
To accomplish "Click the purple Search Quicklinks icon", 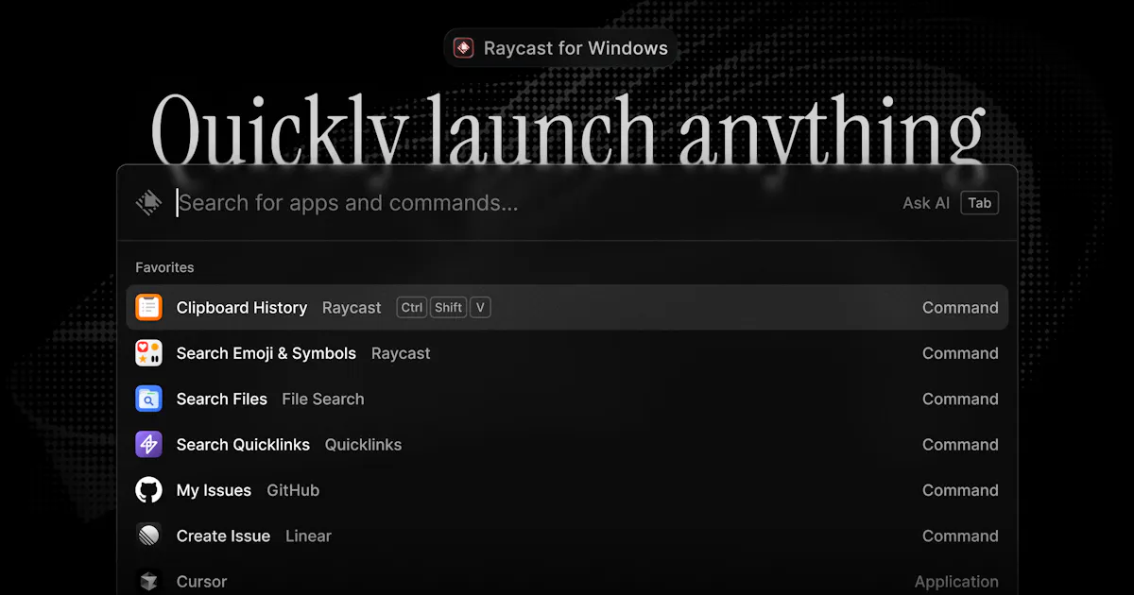I will click(149, 444).
